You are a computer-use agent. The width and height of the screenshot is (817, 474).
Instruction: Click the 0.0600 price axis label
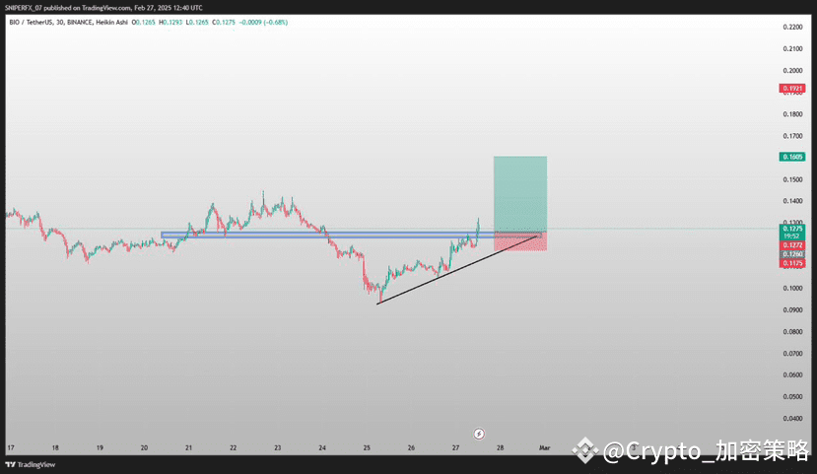792,375
